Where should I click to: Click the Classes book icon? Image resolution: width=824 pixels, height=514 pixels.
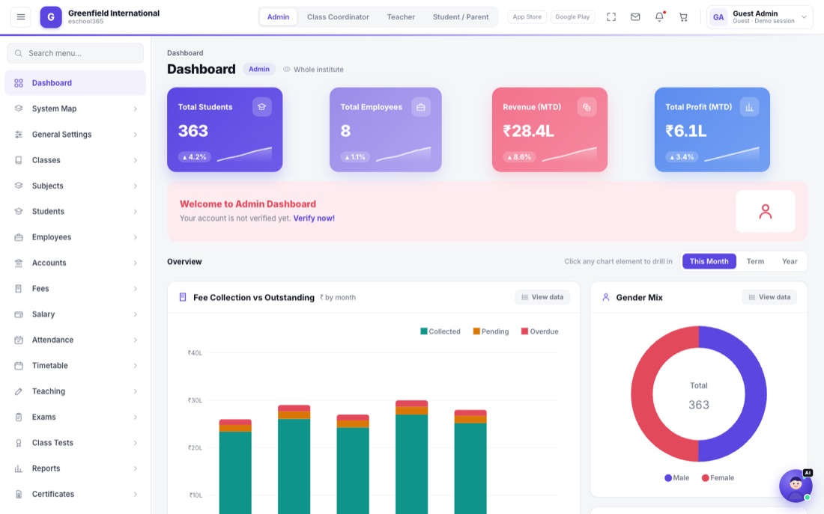[x=19, y=160]
